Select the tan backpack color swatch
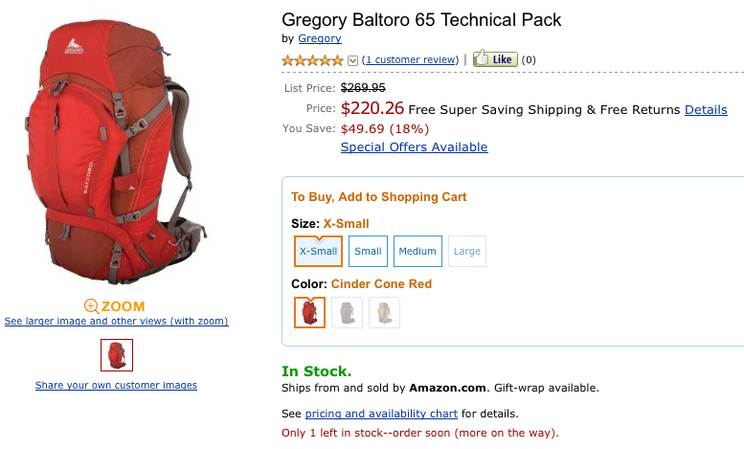Image resolution: width=744 pixels, height=449 pixels. [384, 313]
